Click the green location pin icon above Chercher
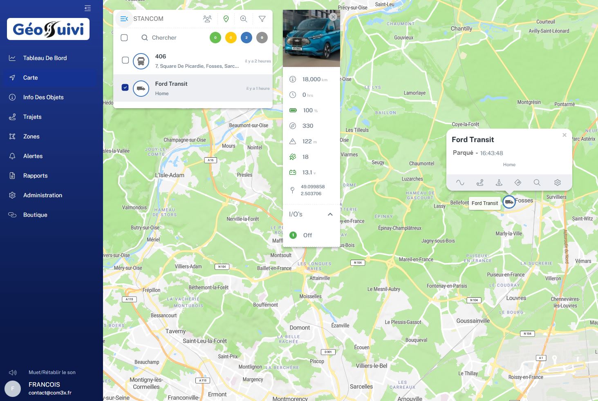The height and width of the screenshot is (401, 598). 226,18
